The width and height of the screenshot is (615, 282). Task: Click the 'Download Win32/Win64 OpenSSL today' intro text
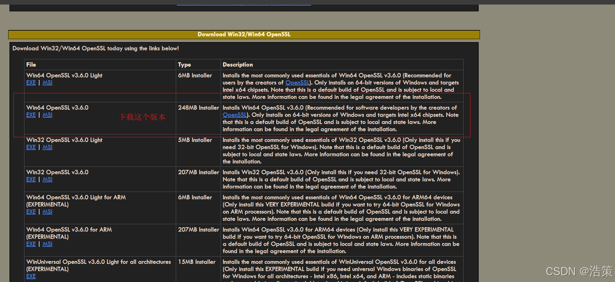(96, 48)
